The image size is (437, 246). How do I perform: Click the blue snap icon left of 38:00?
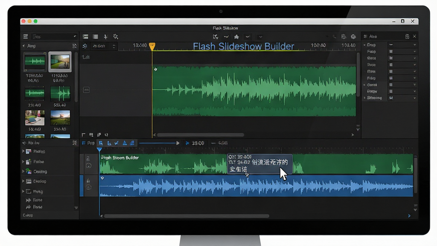(187, 143)
